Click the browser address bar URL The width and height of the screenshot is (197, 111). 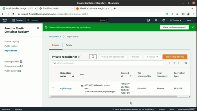[54, 14]
